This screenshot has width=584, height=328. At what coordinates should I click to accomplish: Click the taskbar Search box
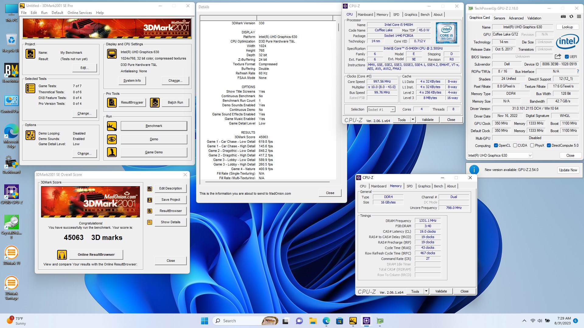(246, 321)
